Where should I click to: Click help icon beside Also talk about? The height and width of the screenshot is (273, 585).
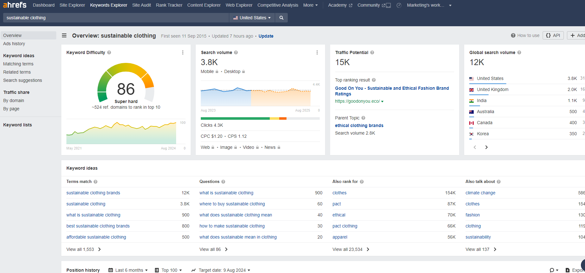[x=499, y=182]
